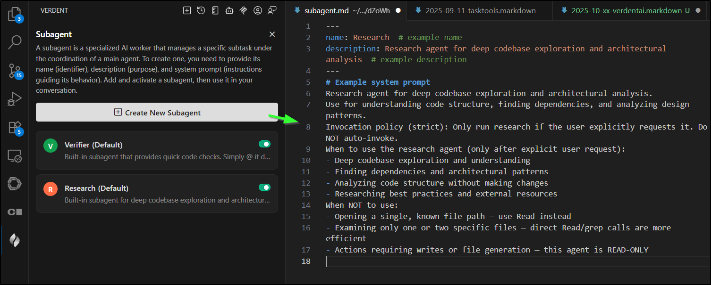Image resolution: width=711 pixels, height=285 pixels.
Task: Open the Run and Debug view
Action: [x=15, y=99]
